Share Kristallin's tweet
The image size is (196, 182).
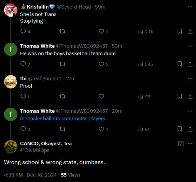pos(190,31)
